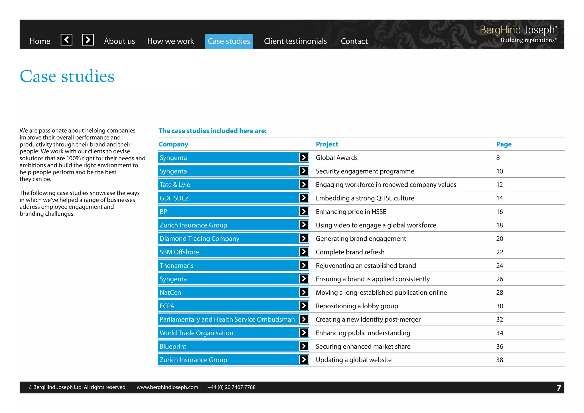Click arrow icon in the NatCen row
The height and width of the screenshot is (413, 584).
pos(304,292)
